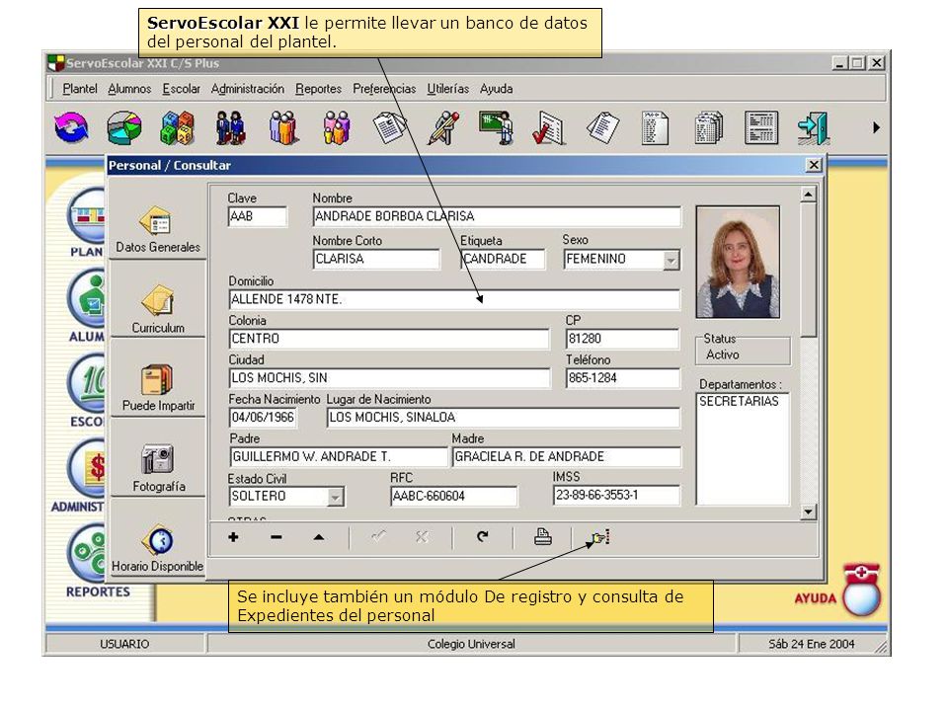948x711 pixels.
Task: Click the up triangle edit button
Action: click(x=319, y=537)
